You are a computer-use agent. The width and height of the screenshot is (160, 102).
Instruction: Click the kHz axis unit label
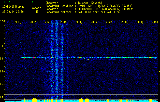point(2,21)
